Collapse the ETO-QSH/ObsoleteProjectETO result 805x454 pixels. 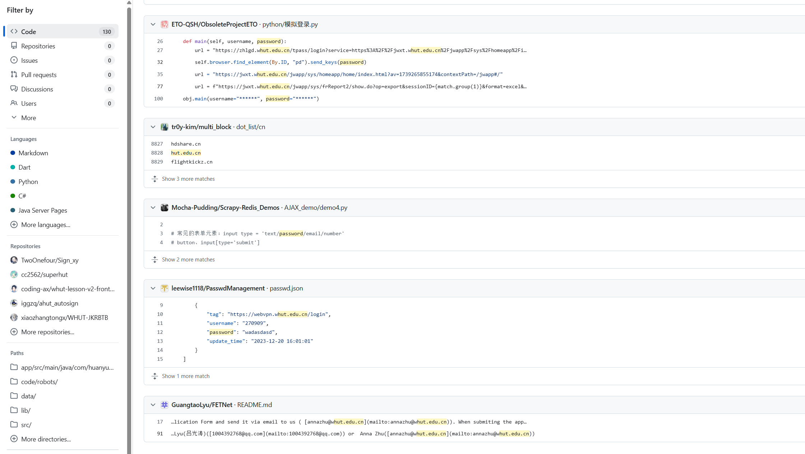[153, 24]
